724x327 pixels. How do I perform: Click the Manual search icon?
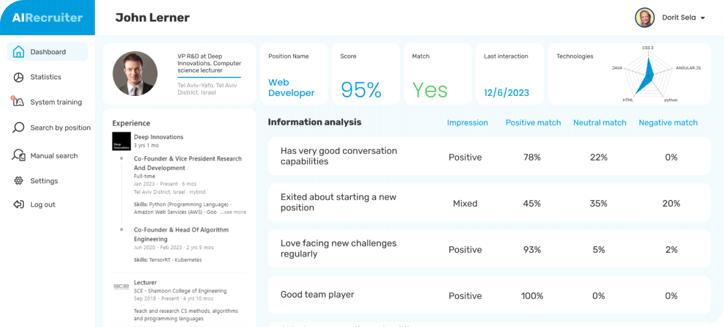click(x=18, y=156)
